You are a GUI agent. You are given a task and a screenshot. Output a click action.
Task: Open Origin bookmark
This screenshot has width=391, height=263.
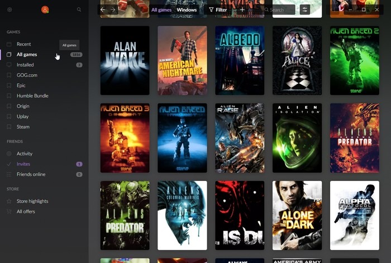tap(23, 106)
